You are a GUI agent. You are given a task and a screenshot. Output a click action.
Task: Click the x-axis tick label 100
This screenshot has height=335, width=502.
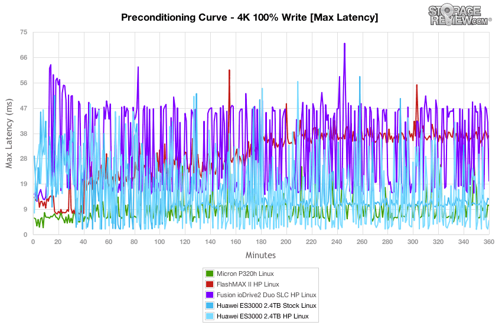(x=159, y=242)
